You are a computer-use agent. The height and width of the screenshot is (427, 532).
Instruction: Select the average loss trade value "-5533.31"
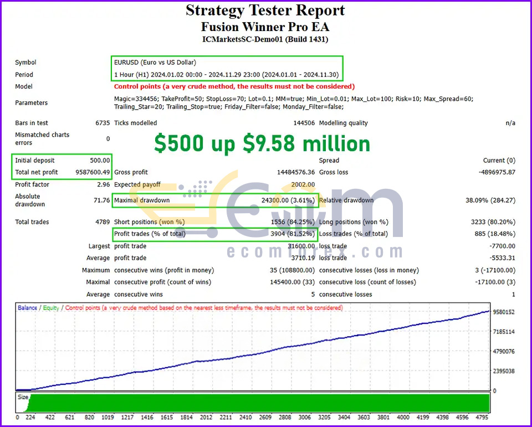click(502, 258)
